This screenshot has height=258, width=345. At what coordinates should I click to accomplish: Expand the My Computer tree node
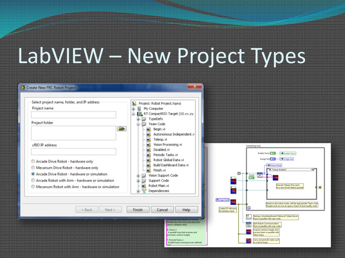(x=133, y=109)
